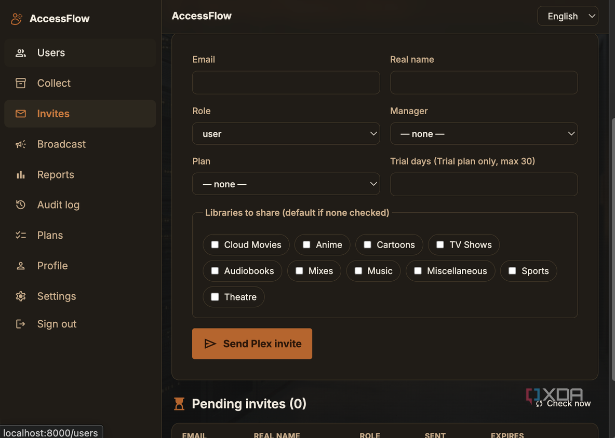Click the Plans checklist icon
Viewport: 615px width, 438px height.
[x=20, y=235]
